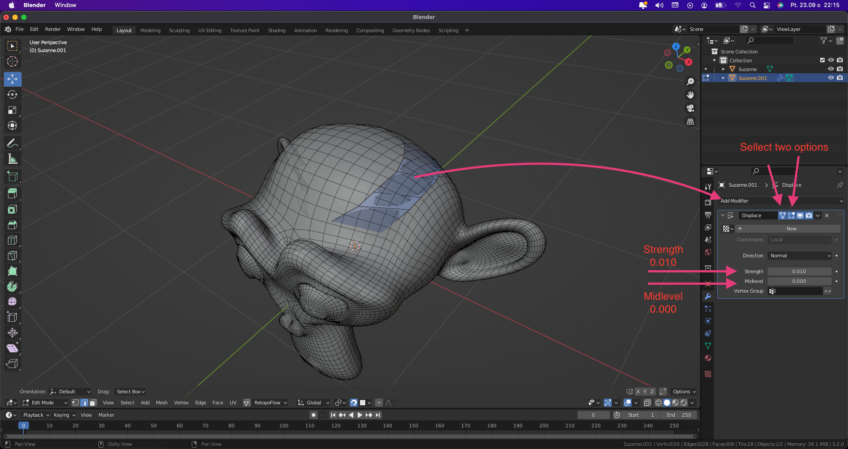Toggle Displace modifier render visibility
This screenshot has width=848, height=449.
pyautogui.click(x=809, y=215)
